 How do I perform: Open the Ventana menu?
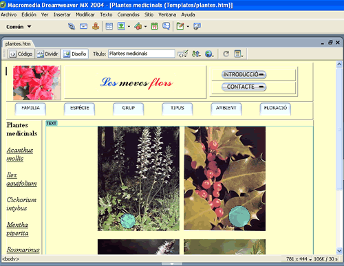coord(167,14)
